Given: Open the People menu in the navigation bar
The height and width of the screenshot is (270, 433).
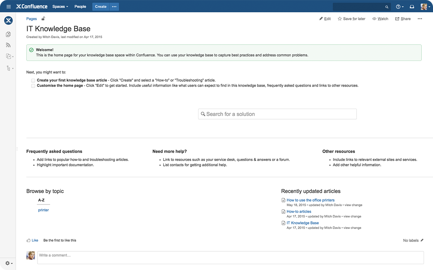Looking at the screenshot, I should click(80, 6).
